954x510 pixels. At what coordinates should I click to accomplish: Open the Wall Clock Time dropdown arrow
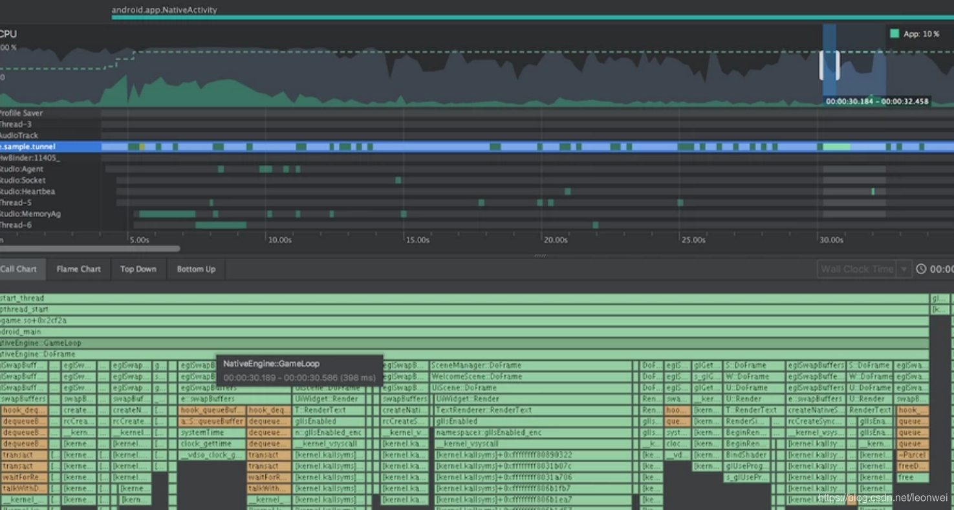click(904, 269)
